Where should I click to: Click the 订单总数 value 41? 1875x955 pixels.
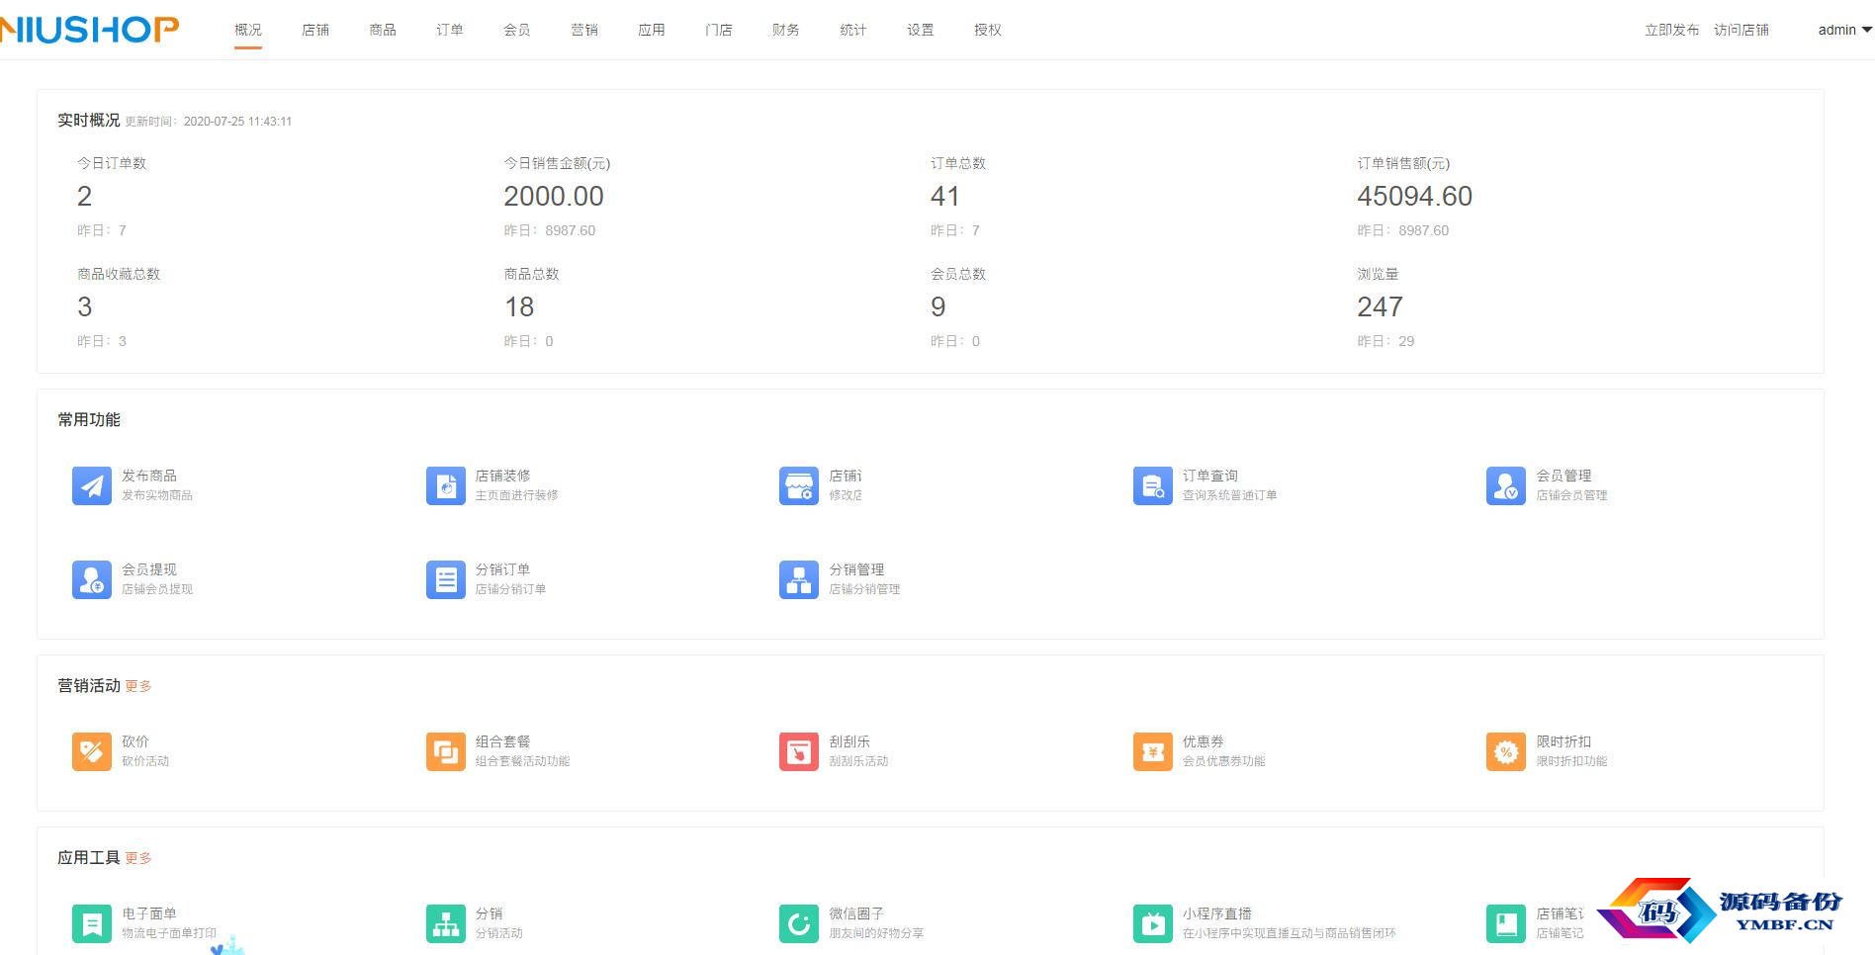point(944,196)
